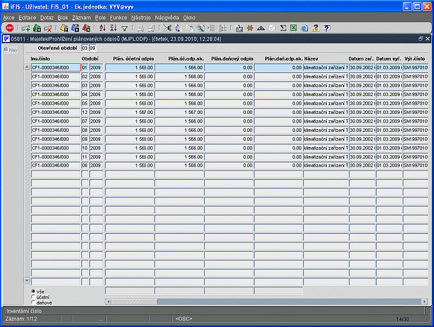Viewport: 434px width, 327px height.
Task: Select the 'vše' radio button
Action: 34,292
